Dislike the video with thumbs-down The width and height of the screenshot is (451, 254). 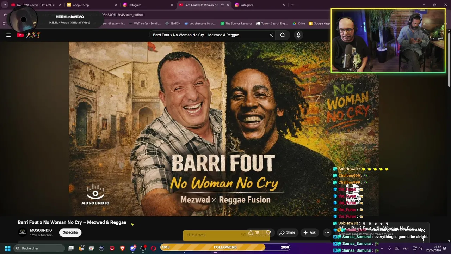[x=268, y=232]
